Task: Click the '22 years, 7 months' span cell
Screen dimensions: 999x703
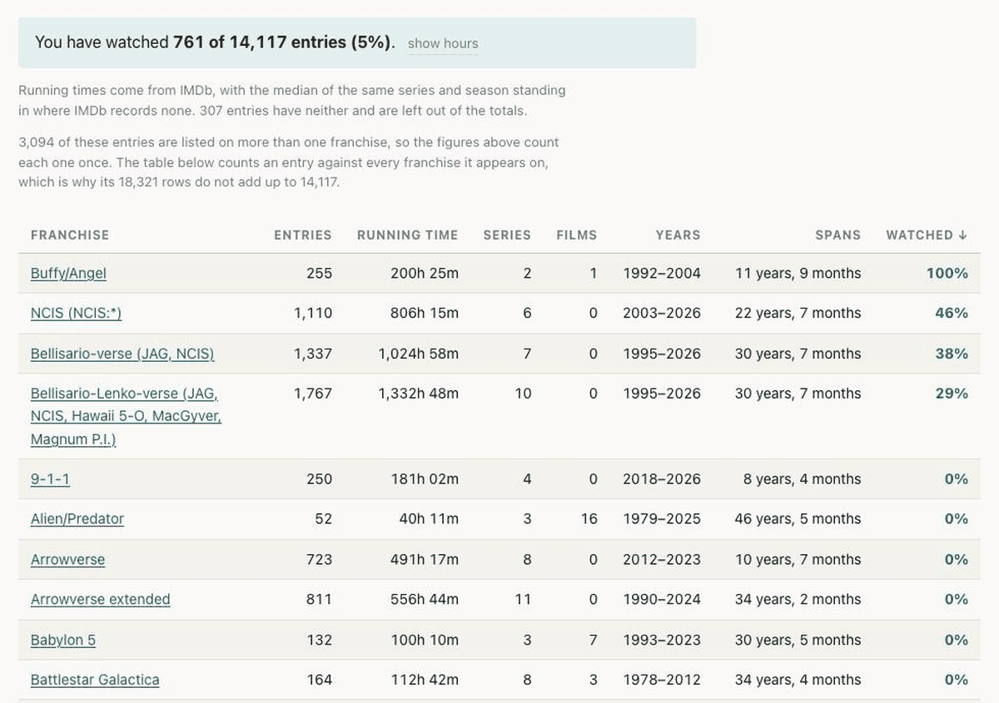Action: point(798,313)
